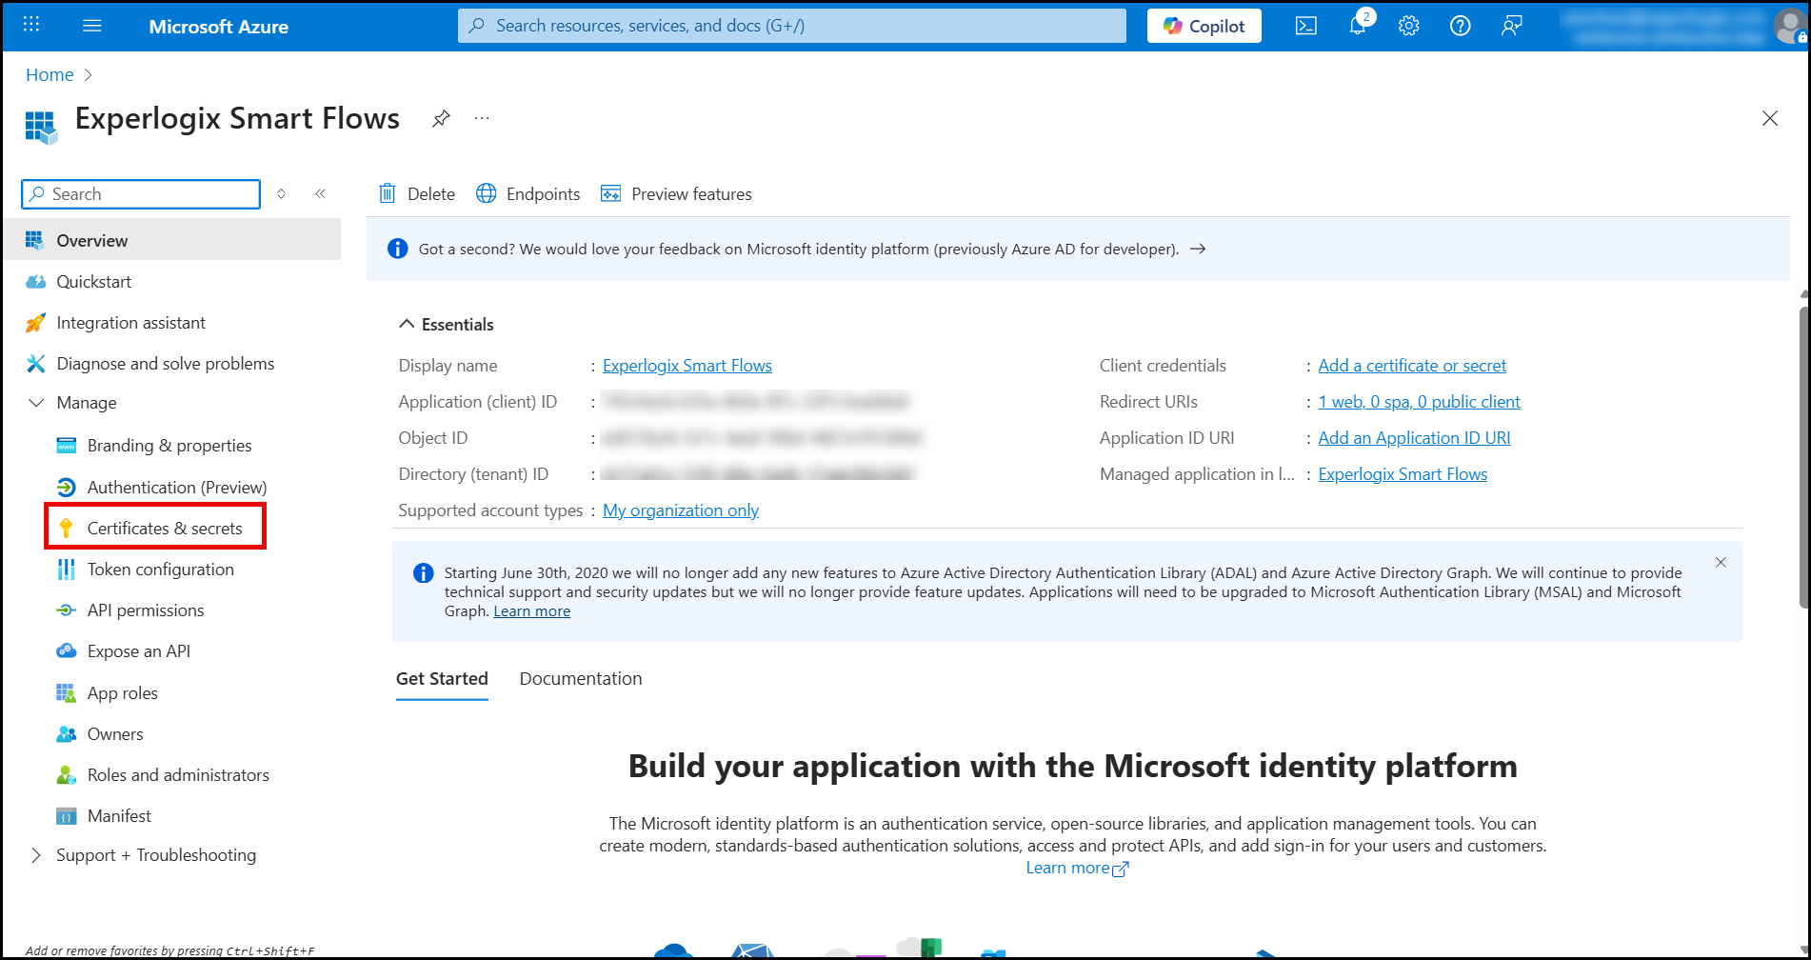Pin Experlogix Smart Flows to dashboard
This screenshot has height=960, width=1811.
(x=441, y=119)
